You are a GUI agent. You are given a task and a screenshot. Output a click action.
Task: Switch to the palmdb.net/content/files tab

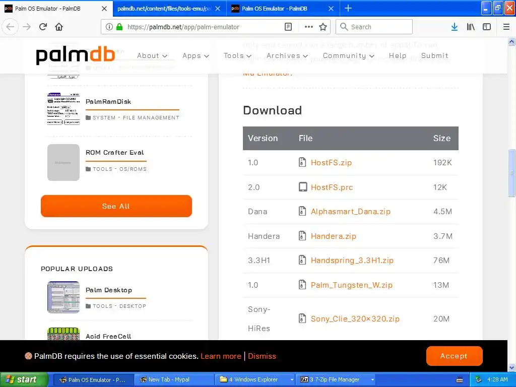164,9
